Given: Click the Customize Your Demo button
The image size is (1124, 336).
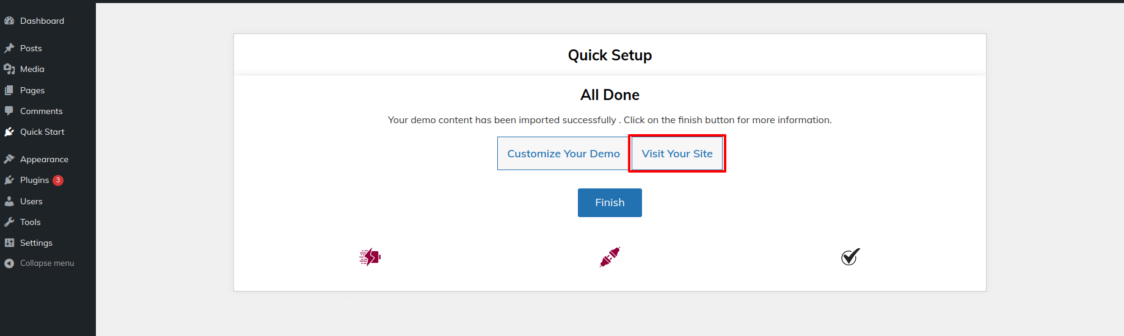Looking at the screenshot, I should [563, 154].
